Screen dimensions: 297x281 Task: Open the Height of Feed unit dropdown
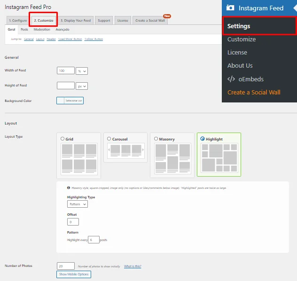pyautogui.click(x=82, y=86)
